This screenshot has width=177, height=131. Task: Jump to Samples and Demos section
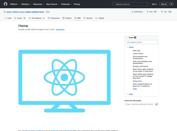click(x=140, y=66)
